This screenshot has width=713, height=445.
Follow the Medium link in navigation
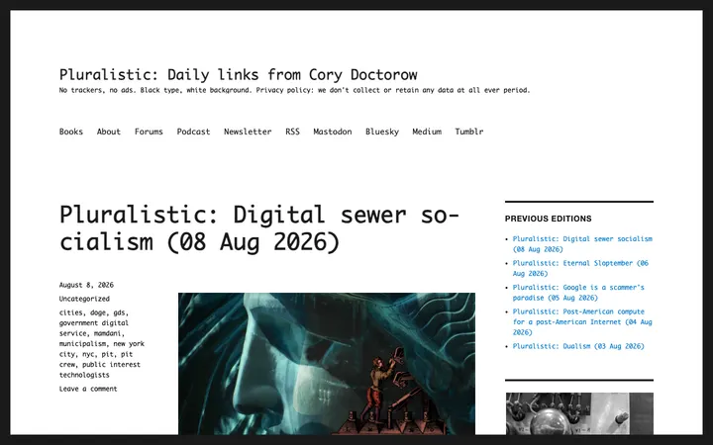pos(427,132)
